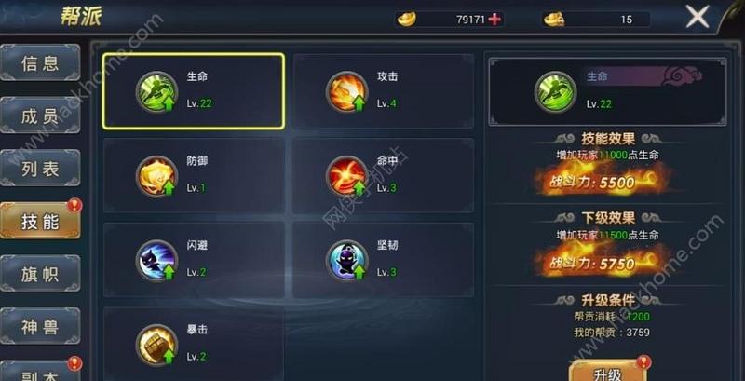The width and height of the screenshot is (745, 381).
Task: Open the 旗帜 banner tab
Action: click(x=40, y=274)
